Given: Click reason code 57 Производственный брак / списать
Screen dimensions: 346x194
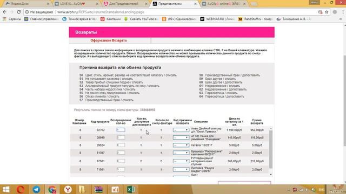Looking at the screenshot, I should click(x=107, y=100).
